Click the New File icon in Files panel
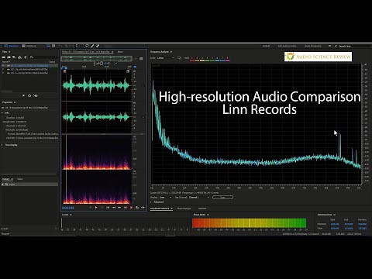Image resolution: width=372 pixels, height=279 pixels. [14, 57]
